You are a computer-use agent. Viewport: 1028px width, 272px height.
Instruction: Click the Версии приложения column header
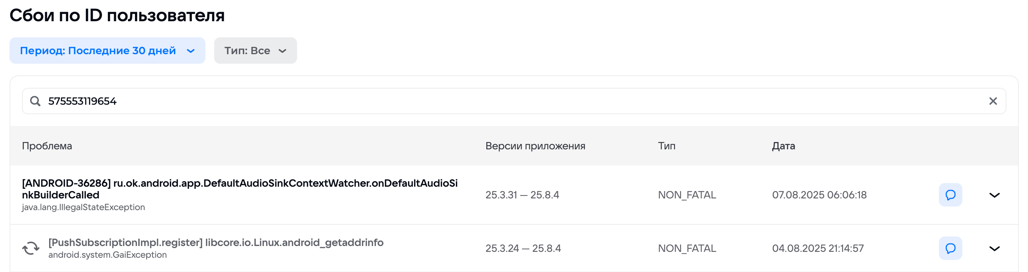click(x=535, y=146)
